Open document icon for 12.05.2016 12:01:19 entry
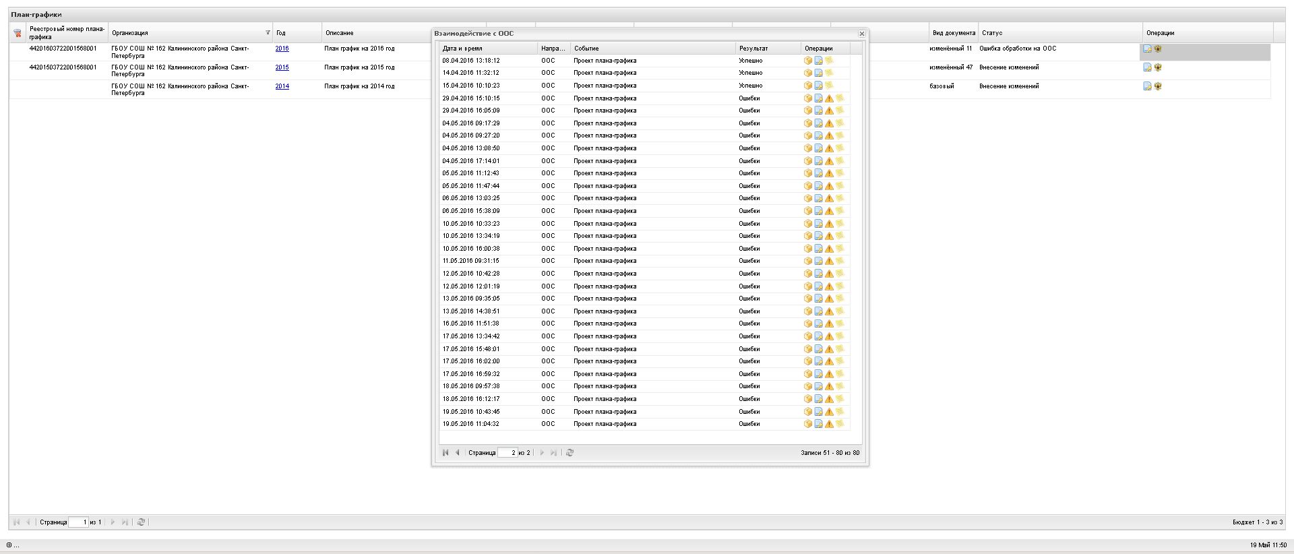The image size is (1294, 554). click(818, 286)
